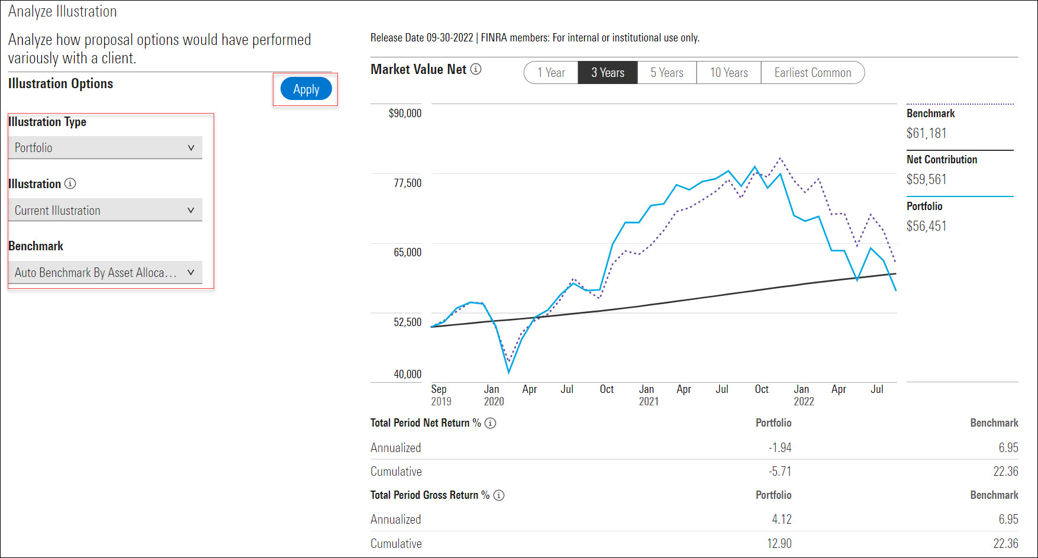Select the 10 Years period tab
This screenshot has height=558, width=1038.
(x=729, y=73)
